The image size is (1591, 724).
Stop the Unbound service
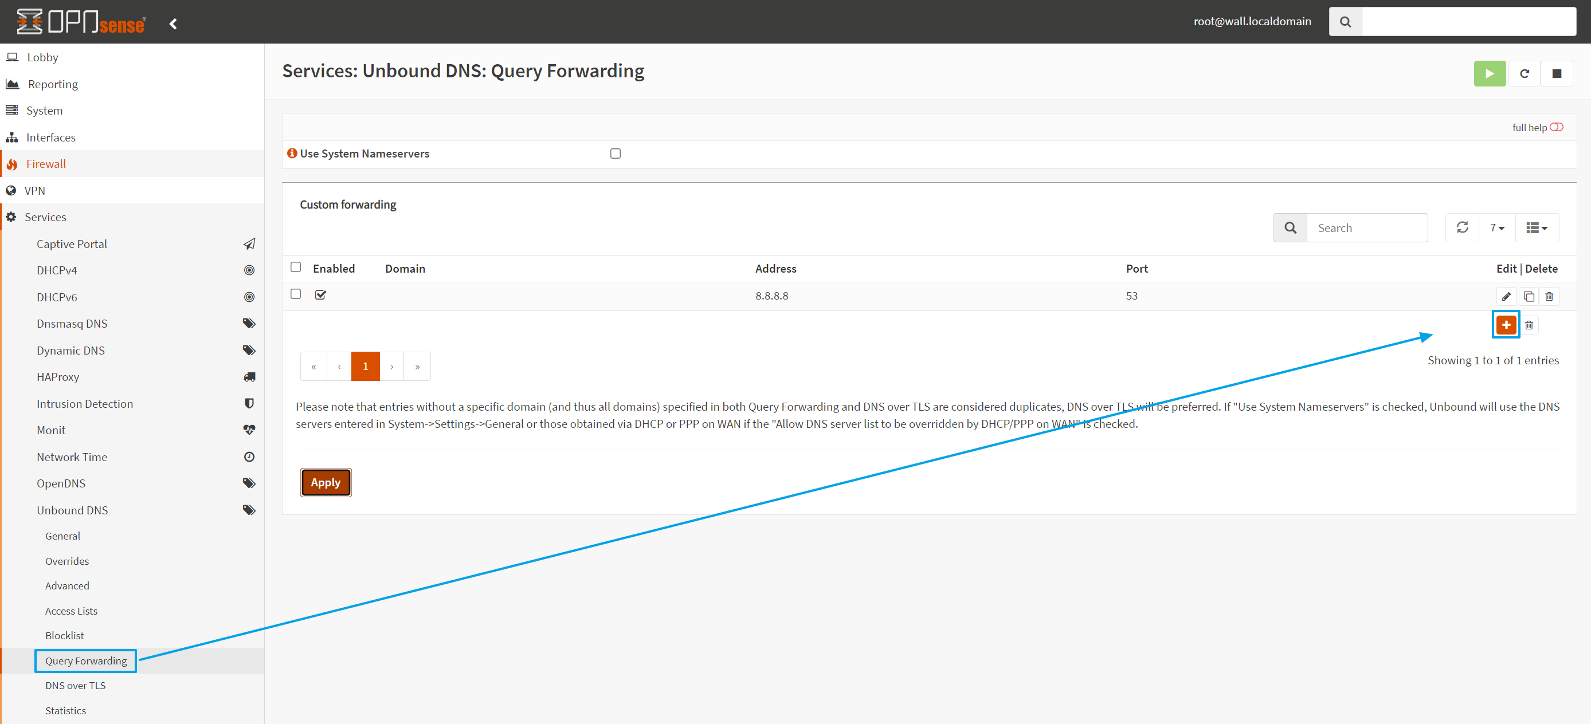coord(1557,73)
